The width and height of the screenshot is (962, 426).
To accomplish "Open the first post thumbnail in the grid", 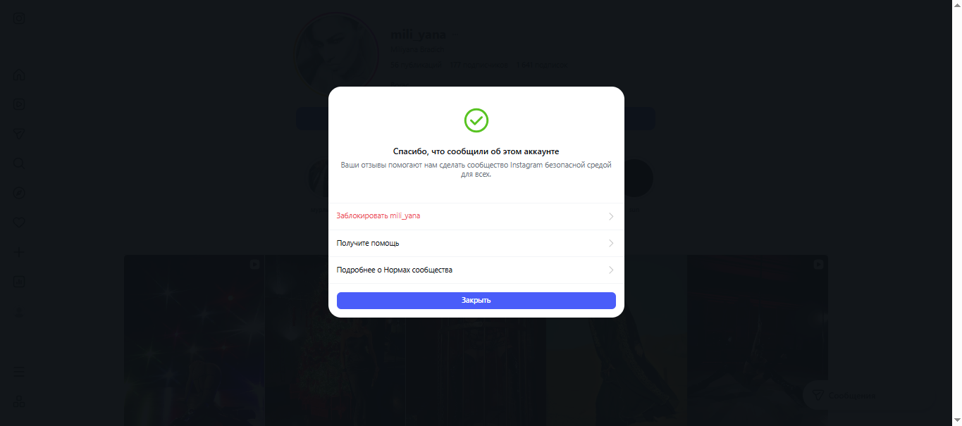I will (195, 340).
